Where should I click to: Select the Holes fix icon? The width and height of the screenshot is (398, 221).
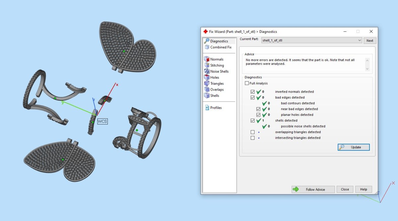pos(207,77)
